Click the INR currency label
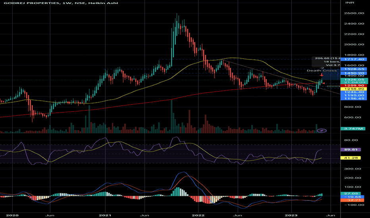The width and height of the screenshot is (370, 218). [x=349, y=2]
